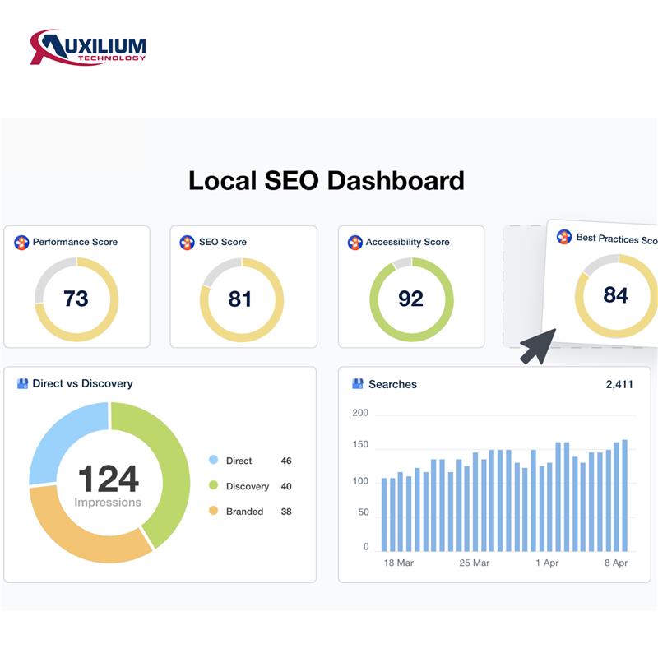658x658 pixels.
Task: Click the people icon beside Searches
Action: pos(357,383)
